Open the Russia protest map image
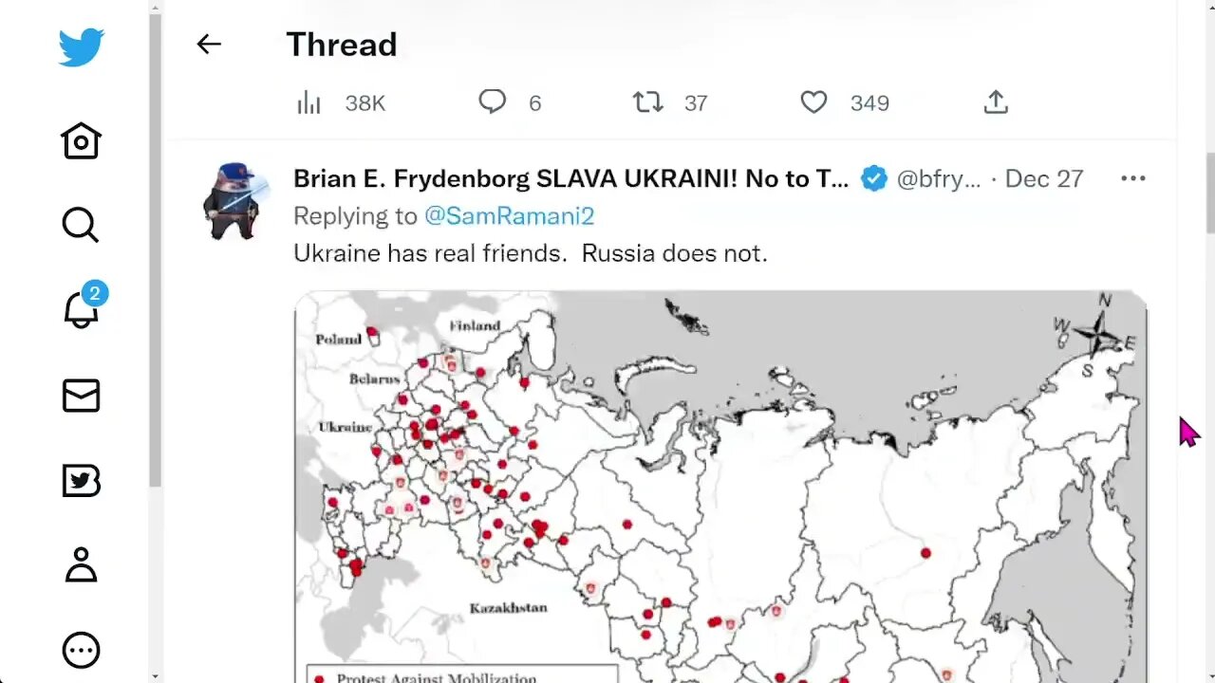The height and width of the screenshot is (683, 1215). [x=720, y=486]
